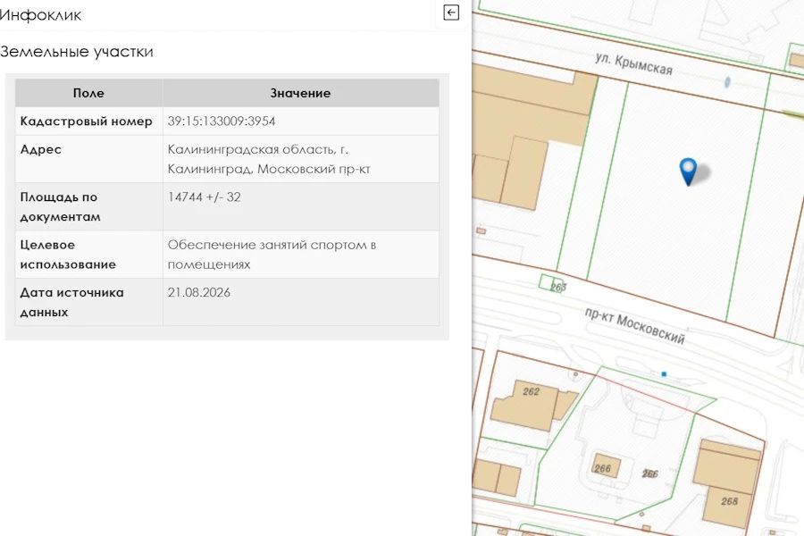The height and width of the screenshot is (536, 804).
Task: Click the Значение column header
Action: [300, 93]
